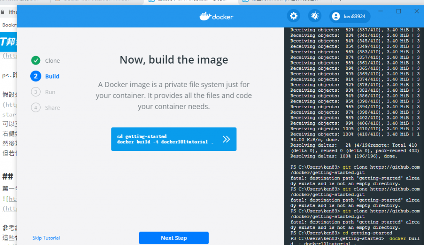Click the '94.00 KiB/s, done.' terminal line
The width and height of the screenshot is (424, 245).
click(315, 140)
